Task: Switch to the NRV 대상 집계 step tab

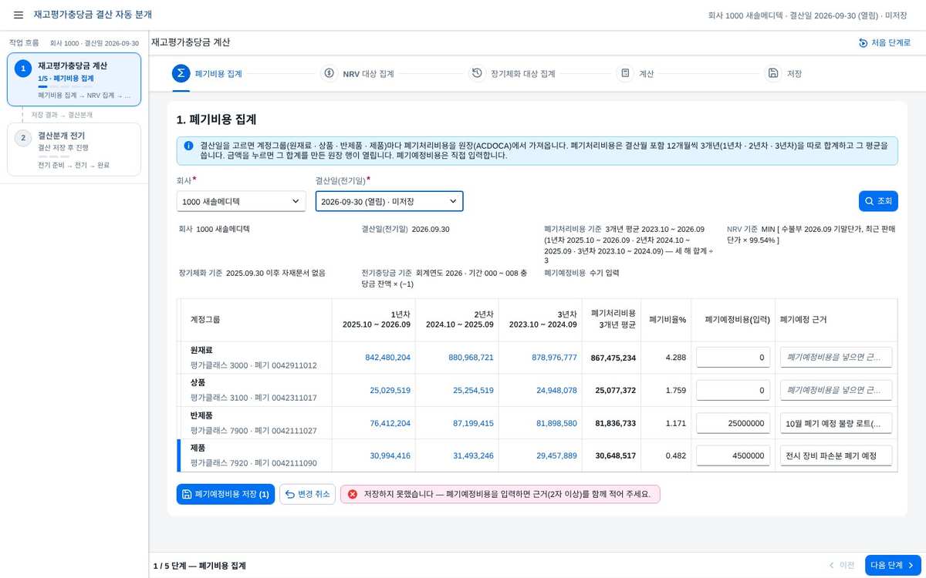Action: tap(358, 74)
